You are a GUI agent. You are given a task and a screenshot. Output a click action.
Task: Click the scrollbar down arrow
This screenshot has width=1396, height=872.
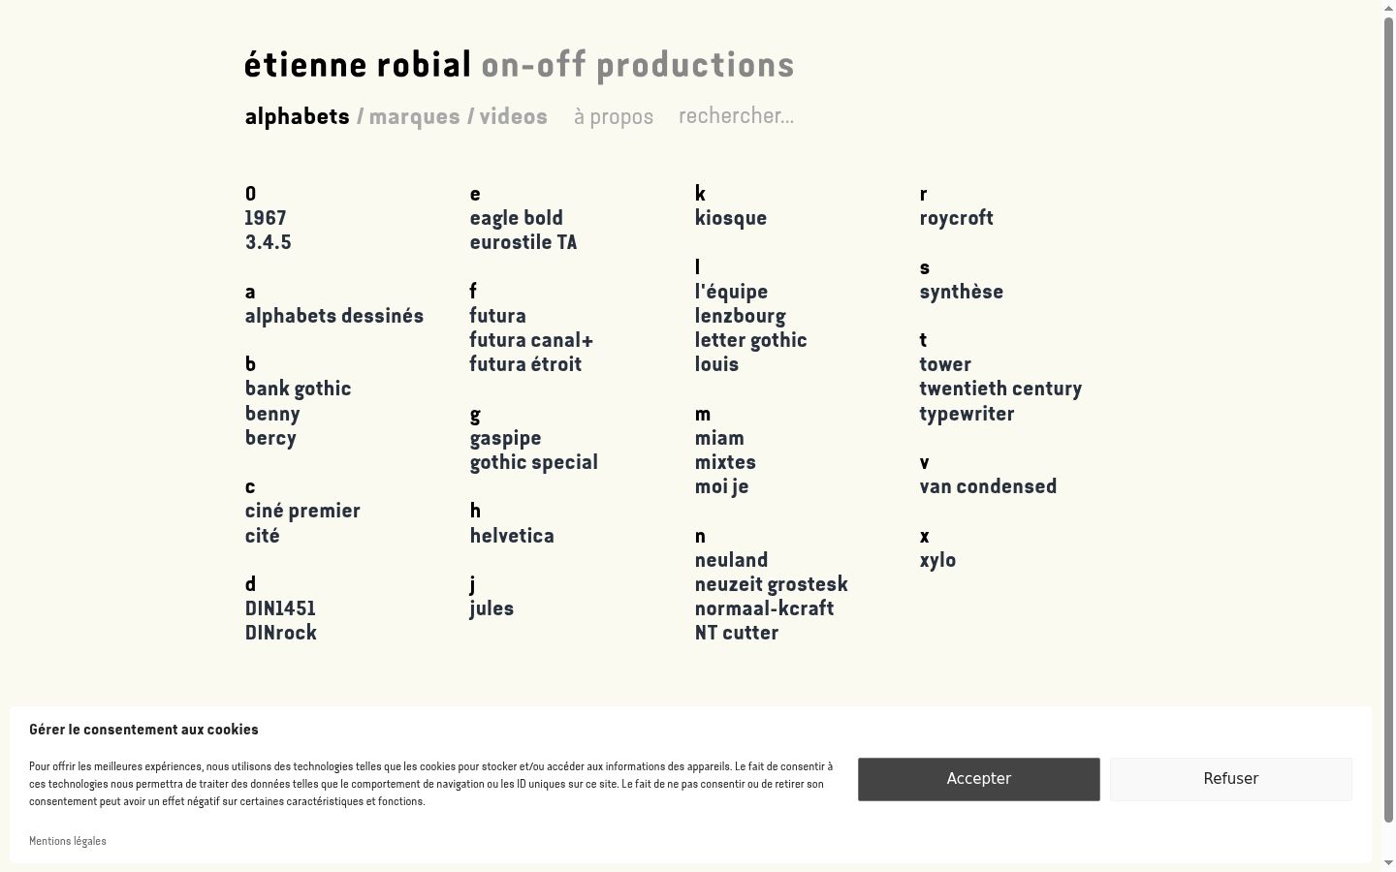pyautogui.click(x=1388, y=863)
